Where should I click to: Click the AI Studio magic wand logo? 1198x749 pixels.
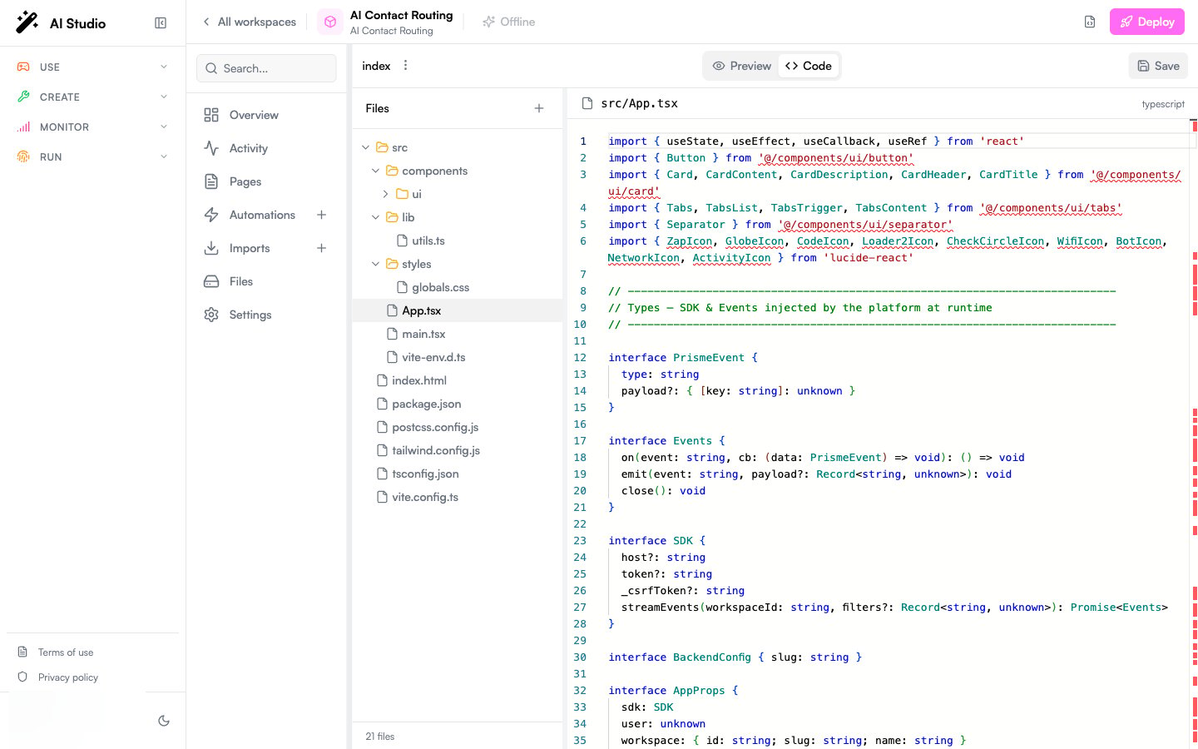click(27, 22)
